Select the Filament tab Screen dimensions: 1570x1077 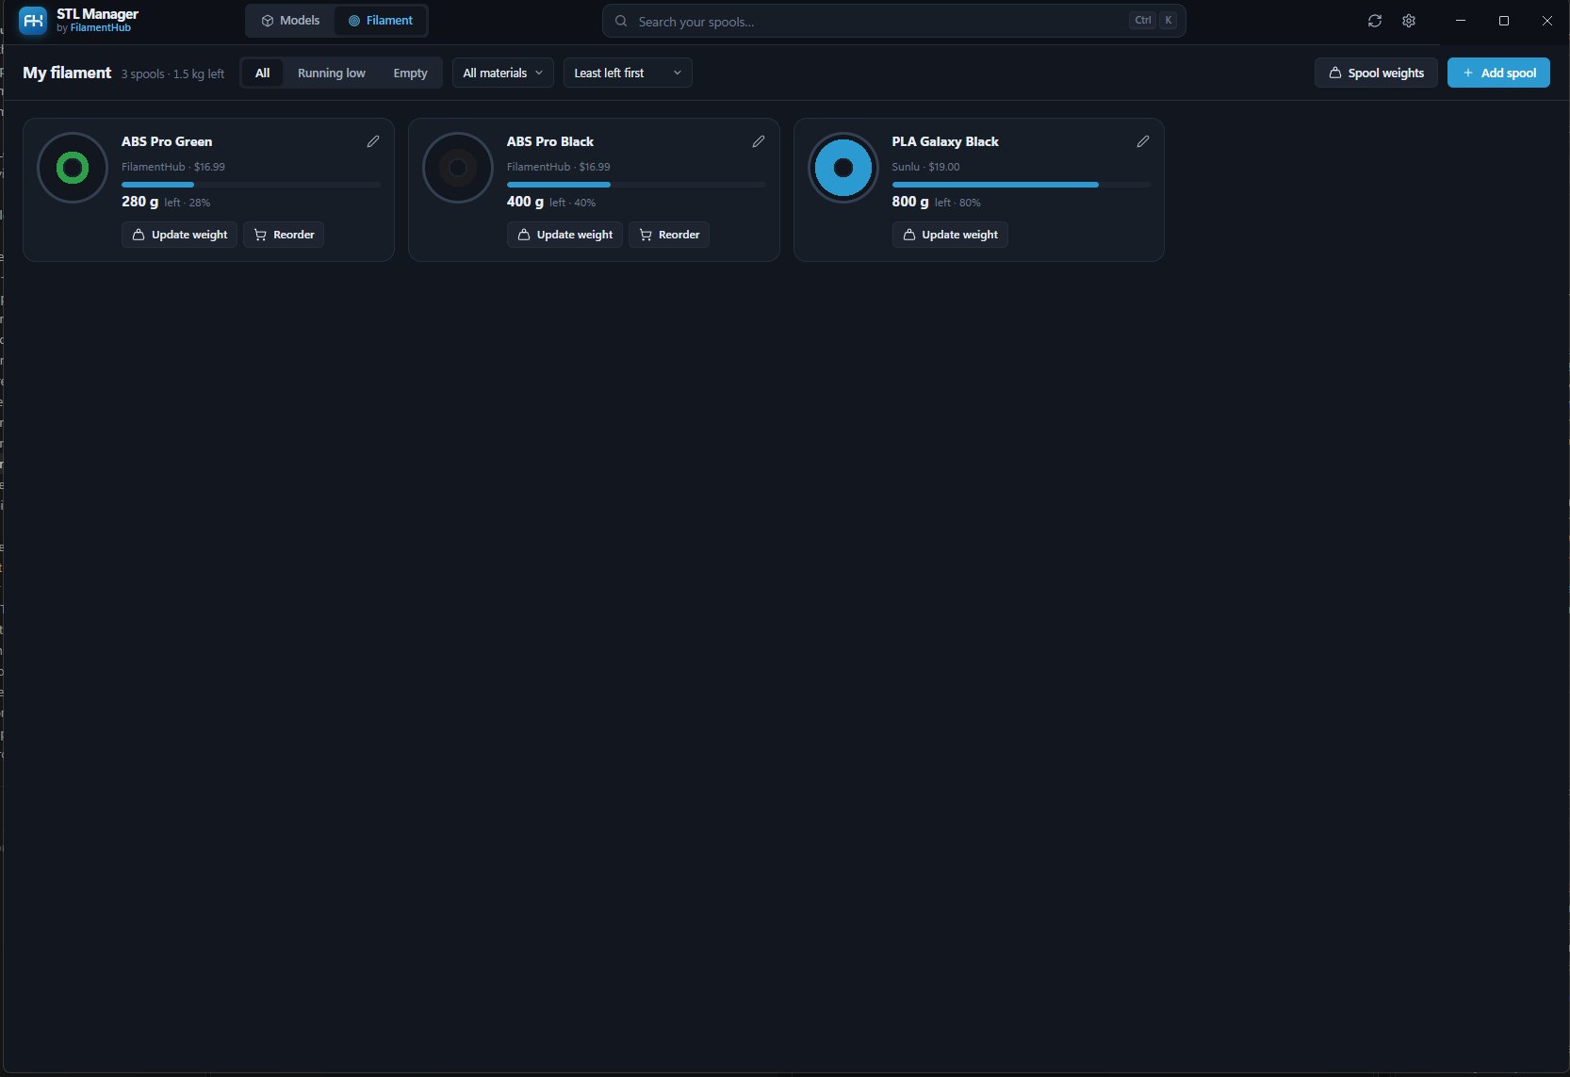[x=381, y=21]
